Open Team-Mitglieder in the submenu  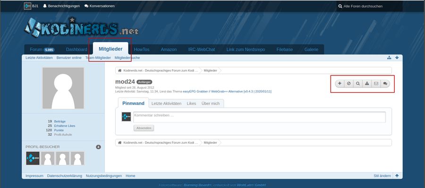[x=98, y=57]
